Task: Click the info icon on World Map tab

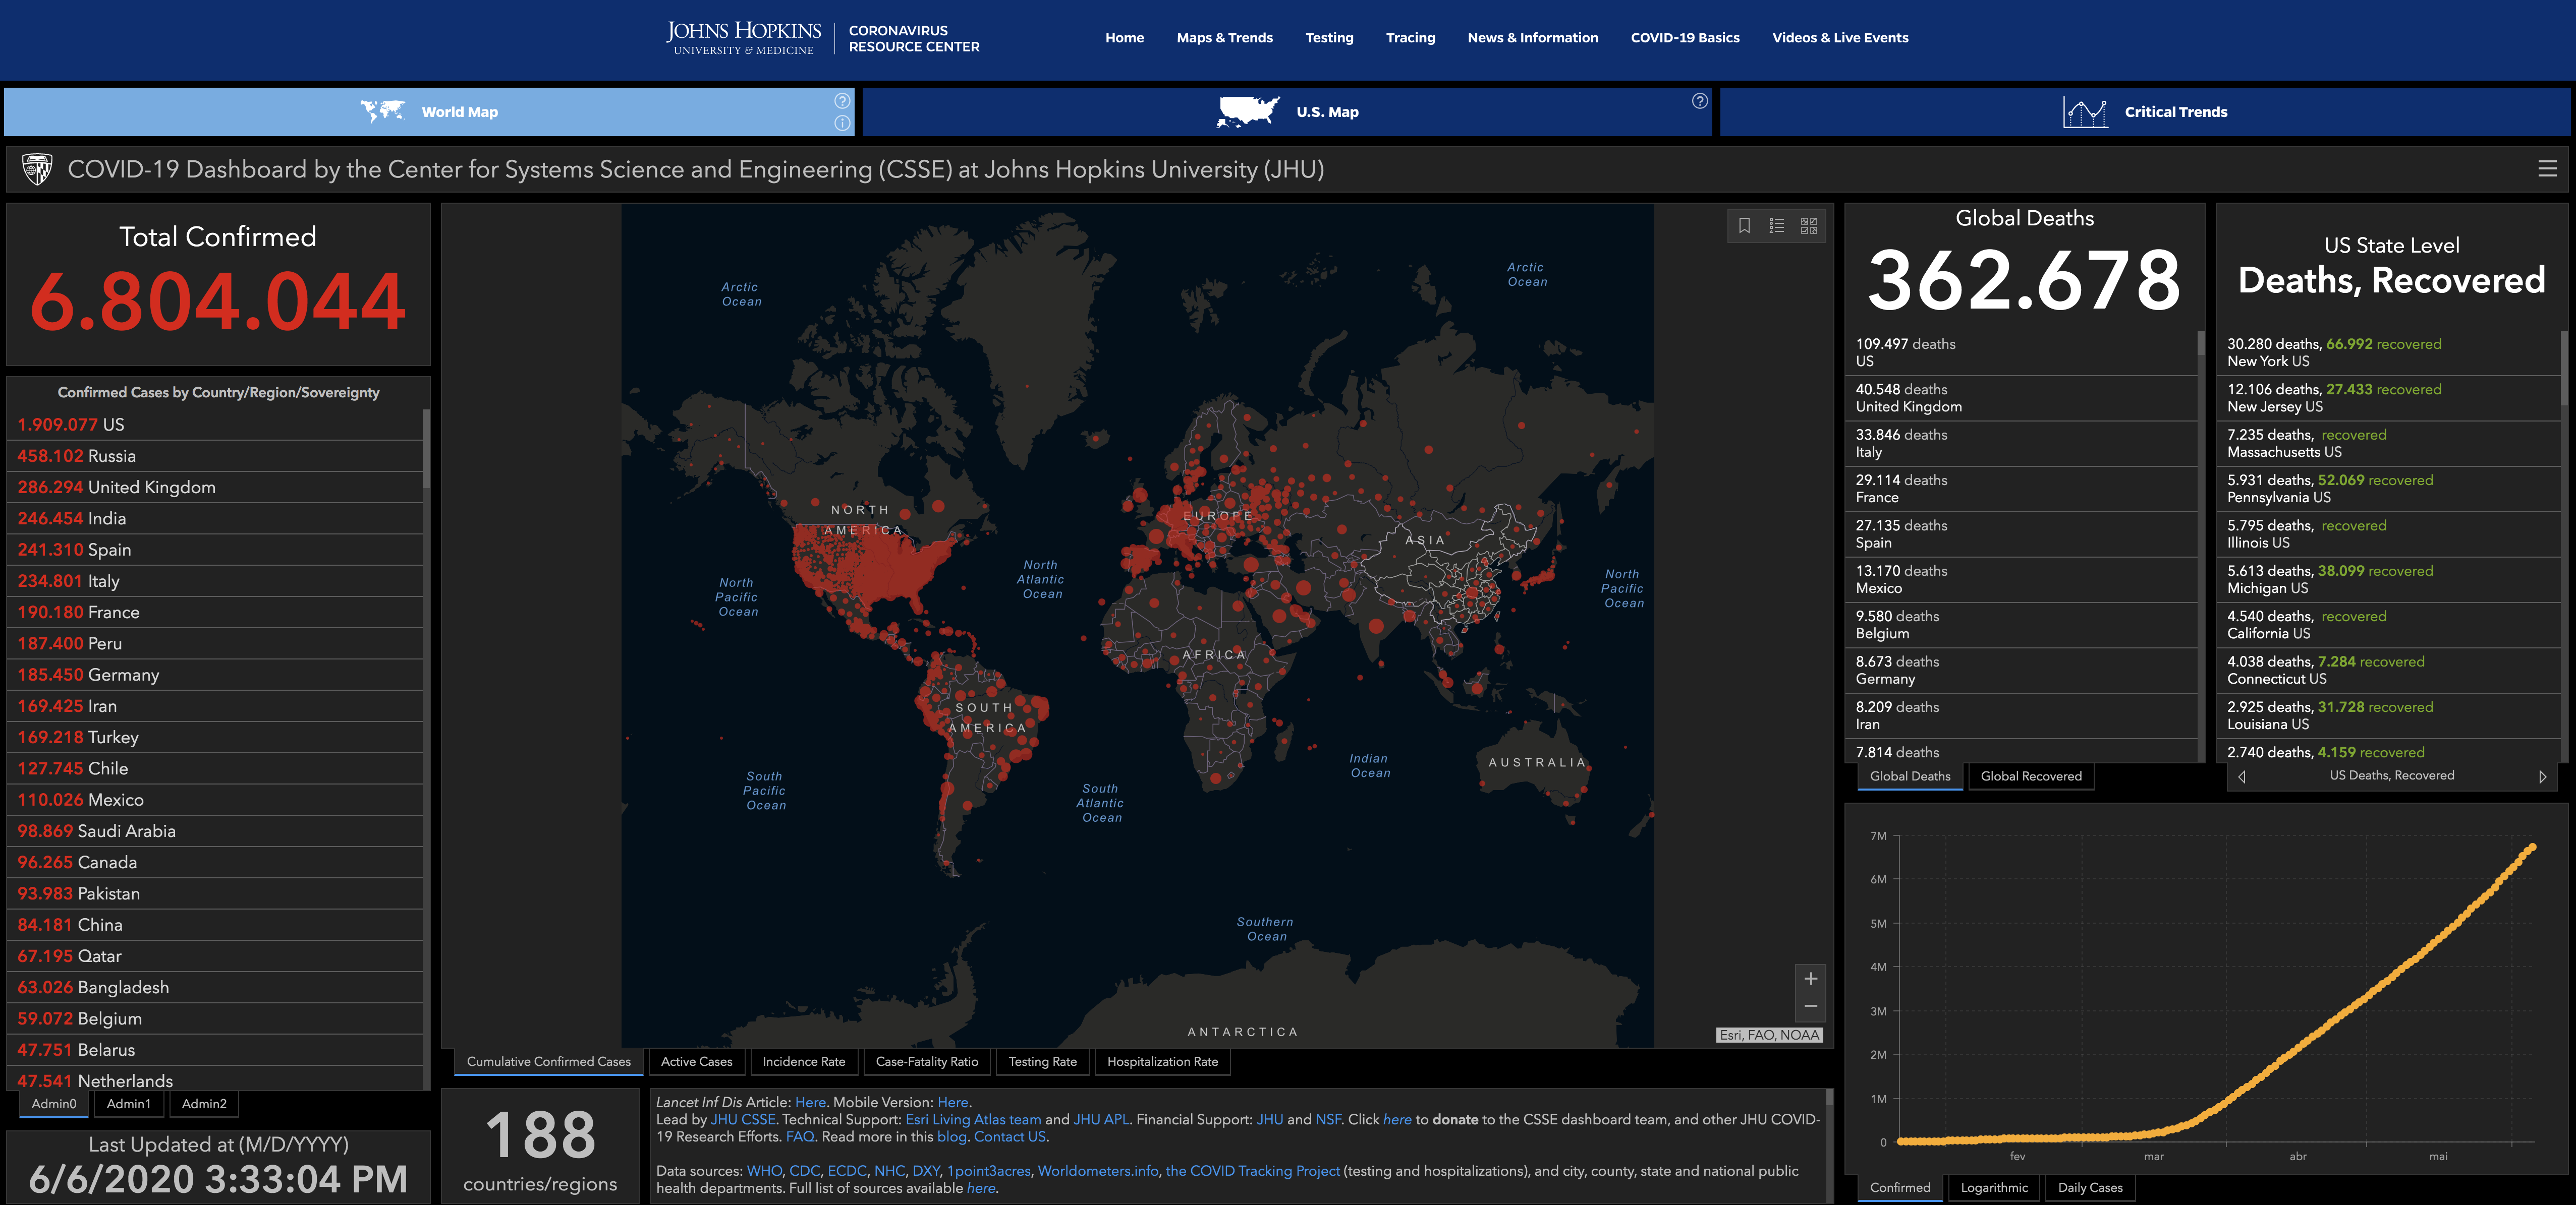Action: point(842,123)
